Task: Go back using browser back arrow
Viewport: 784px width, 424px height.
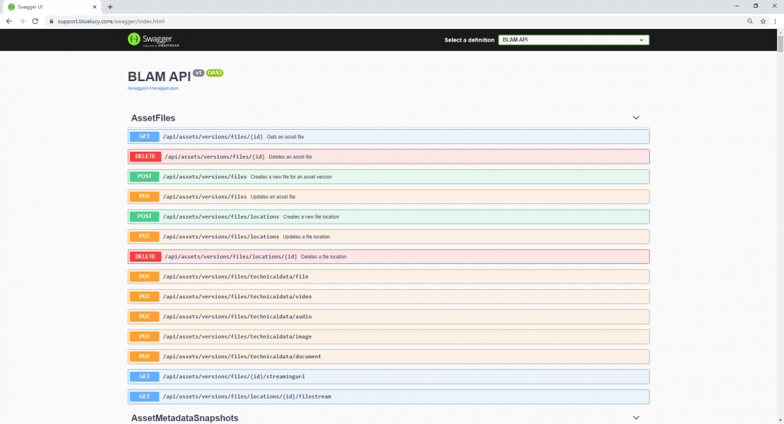Action: click(x=8, y=21)
